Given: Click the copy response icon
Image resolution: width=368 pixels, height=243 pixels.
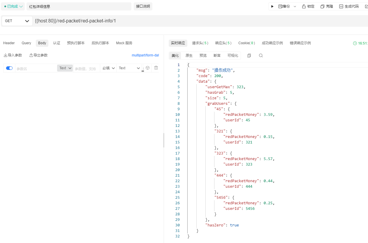Looking at the screenshot, I should pos(249,56).
